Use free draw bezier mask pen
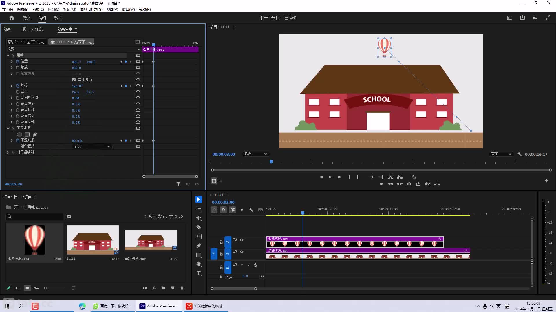This screenshot has width=556, height=312. 35,134
